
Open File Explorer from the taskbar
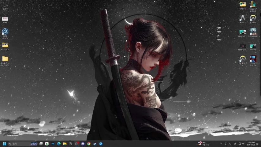click(65, 144)
